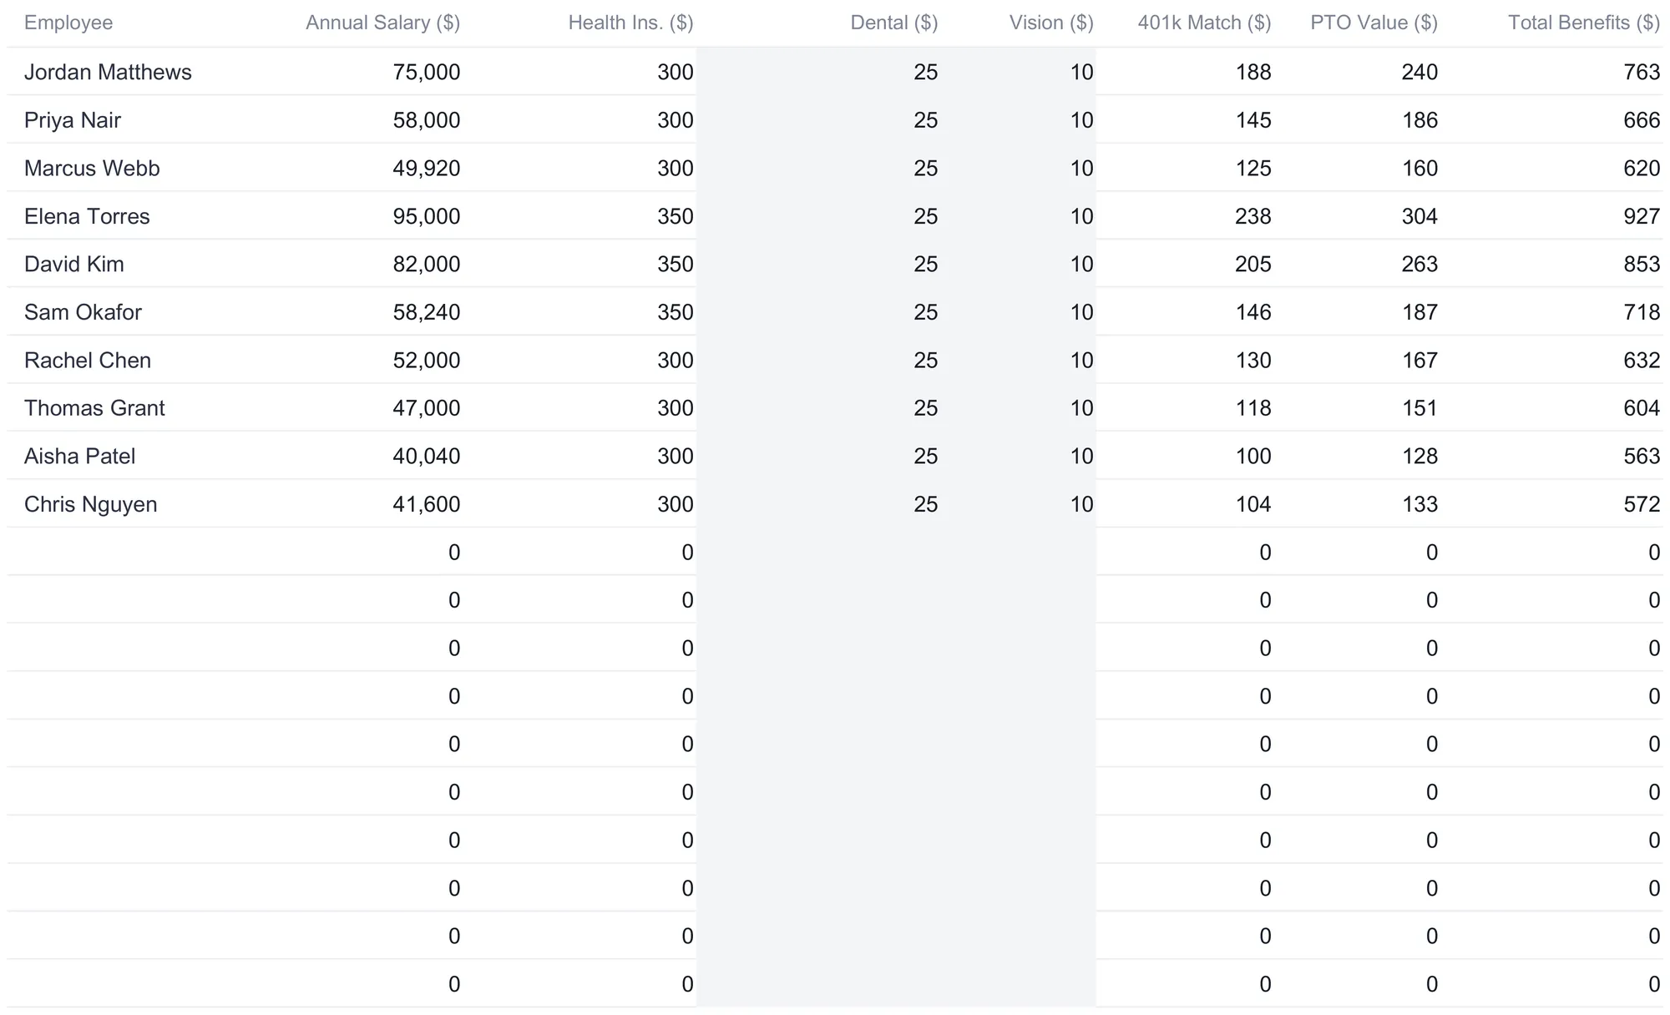Select the Aisha Patel name cell
The width and height of the screenshot is (1670, 1015).
79,456
